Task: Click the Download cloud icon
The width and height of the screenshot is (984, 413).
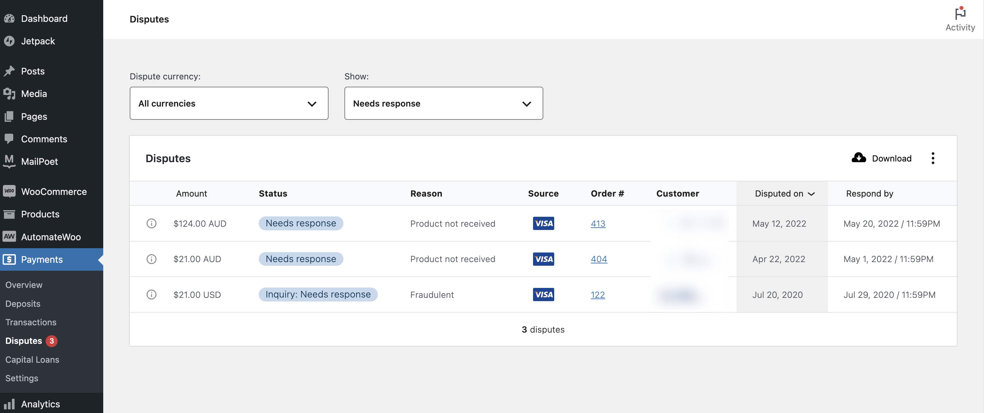Action: 858,158
